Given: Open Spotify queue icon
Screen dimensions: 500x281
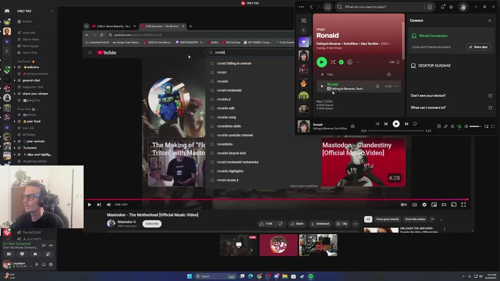Looking at the screenshot, I should click(x=452, y=126).
